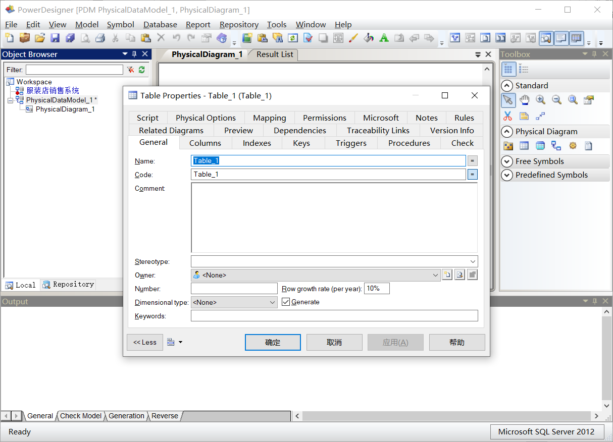Select the Link/Extended Dependency tool
The height and width of the screenshot is (442, 613).
click(x=540, y=116)
